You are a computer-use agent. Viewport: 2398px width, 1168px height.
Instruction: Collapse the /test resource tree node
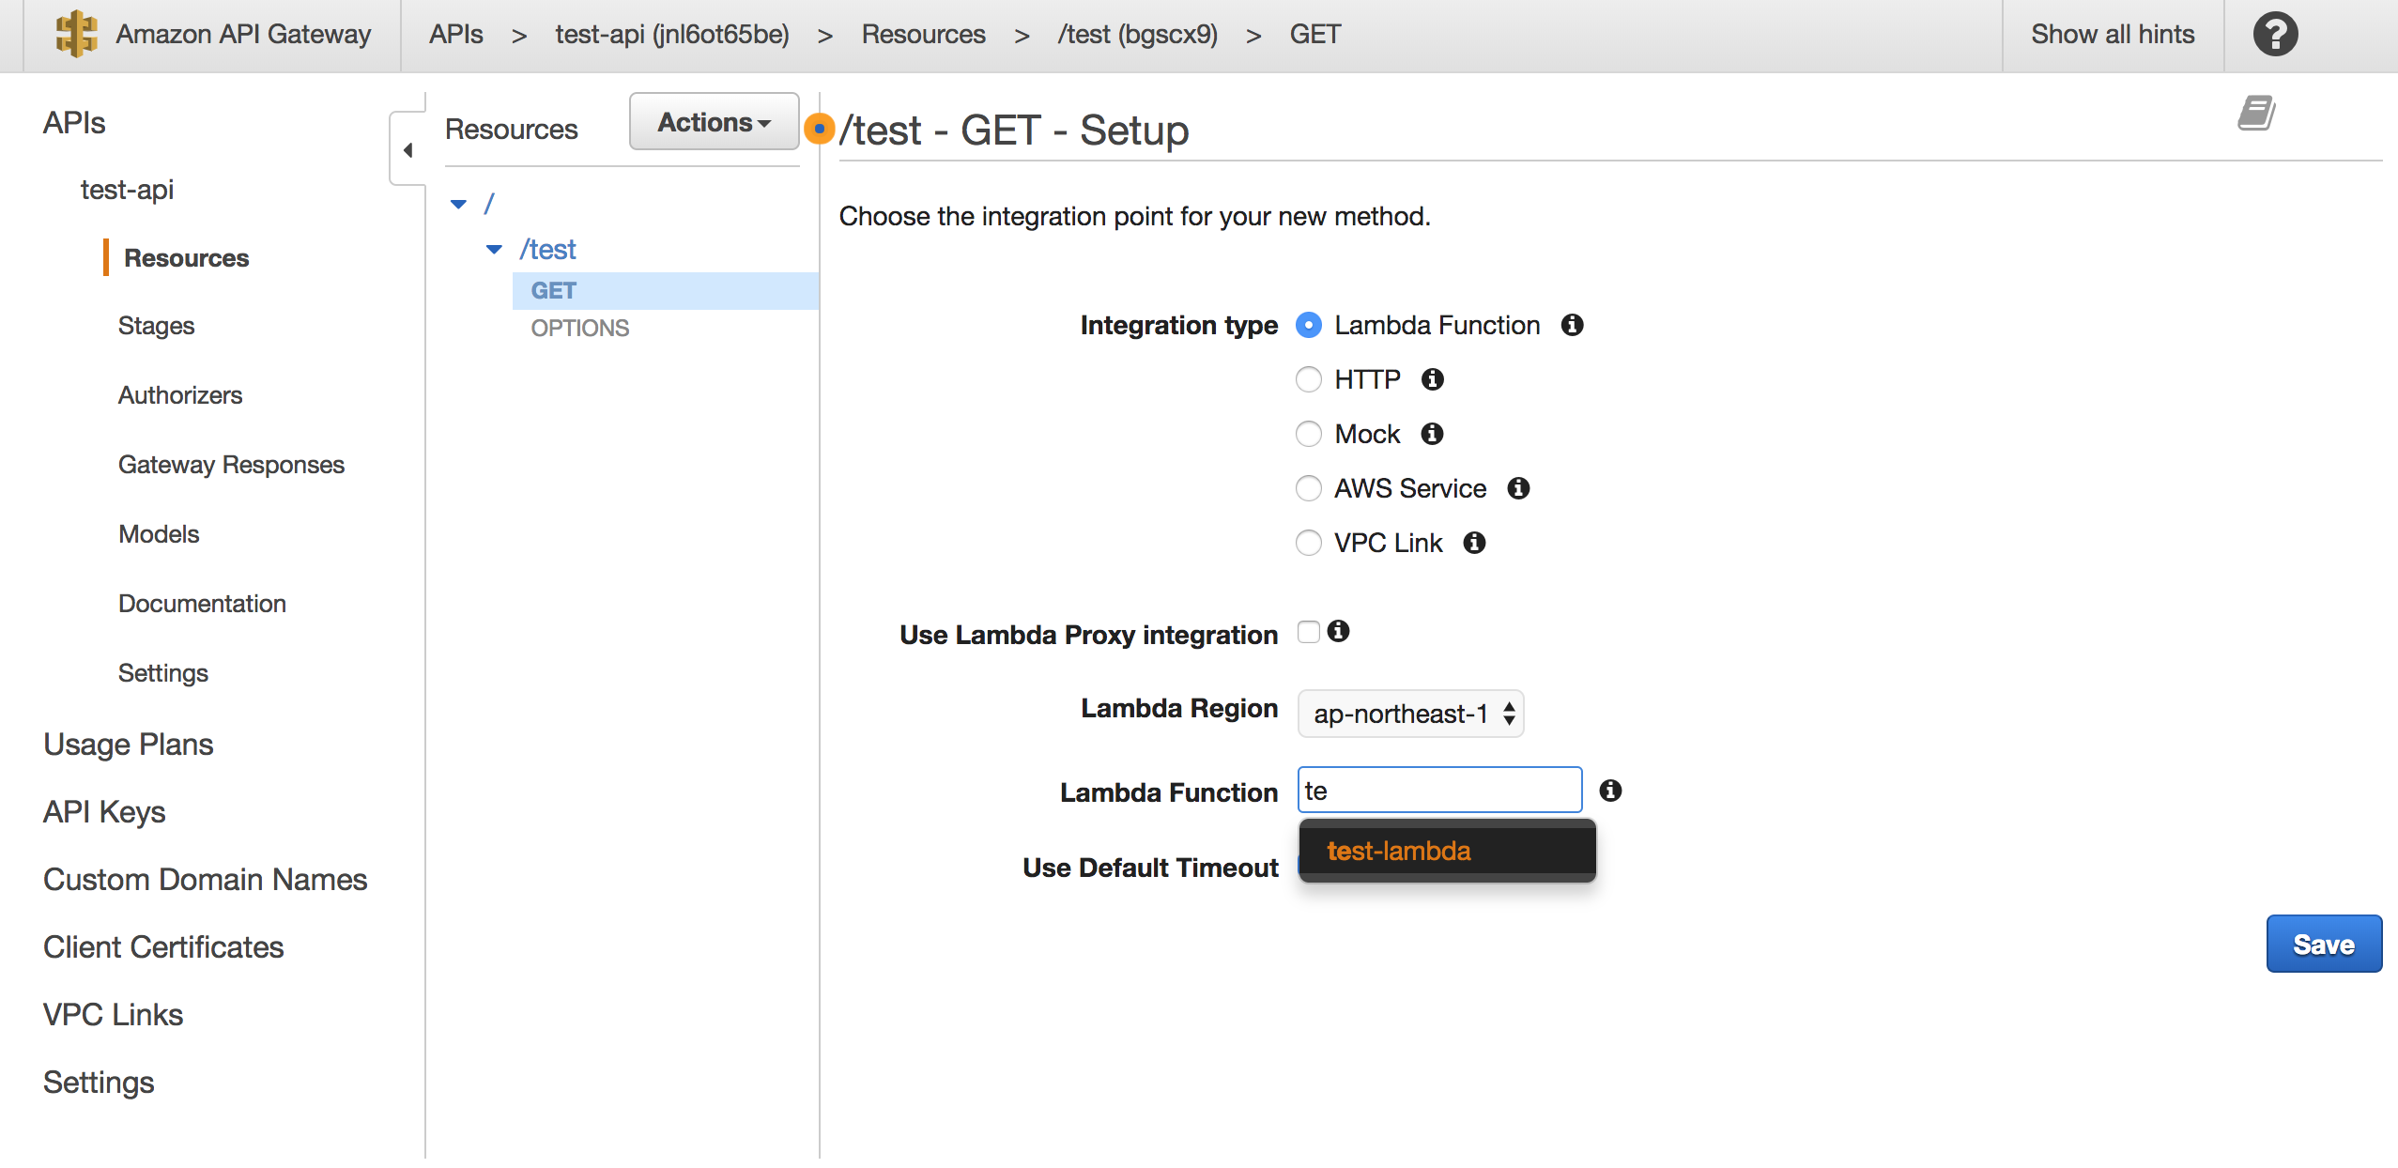494,249
